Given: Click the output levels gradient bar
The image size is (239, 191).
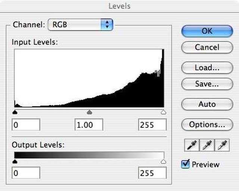Looking at the screenshot, I should pos(89,155).
